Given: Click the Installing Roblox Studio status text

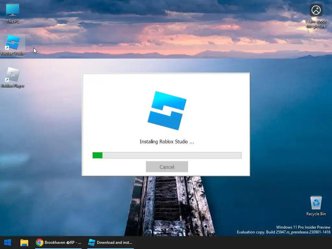Looking at the screenshot, I should coord(167,142).
